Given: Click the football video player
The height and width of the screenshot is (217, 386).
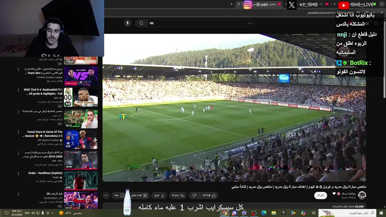Looking at the screenshot, I should point(234,108).
